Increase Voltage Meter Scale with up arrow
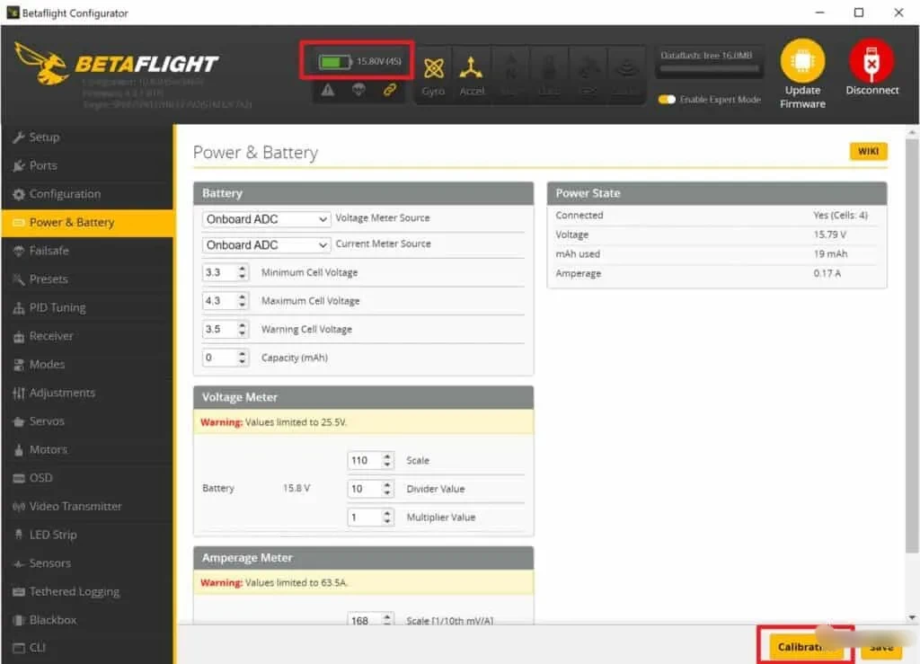The width and height of the screenshot is (920, 664). click(x=387, y=457)
